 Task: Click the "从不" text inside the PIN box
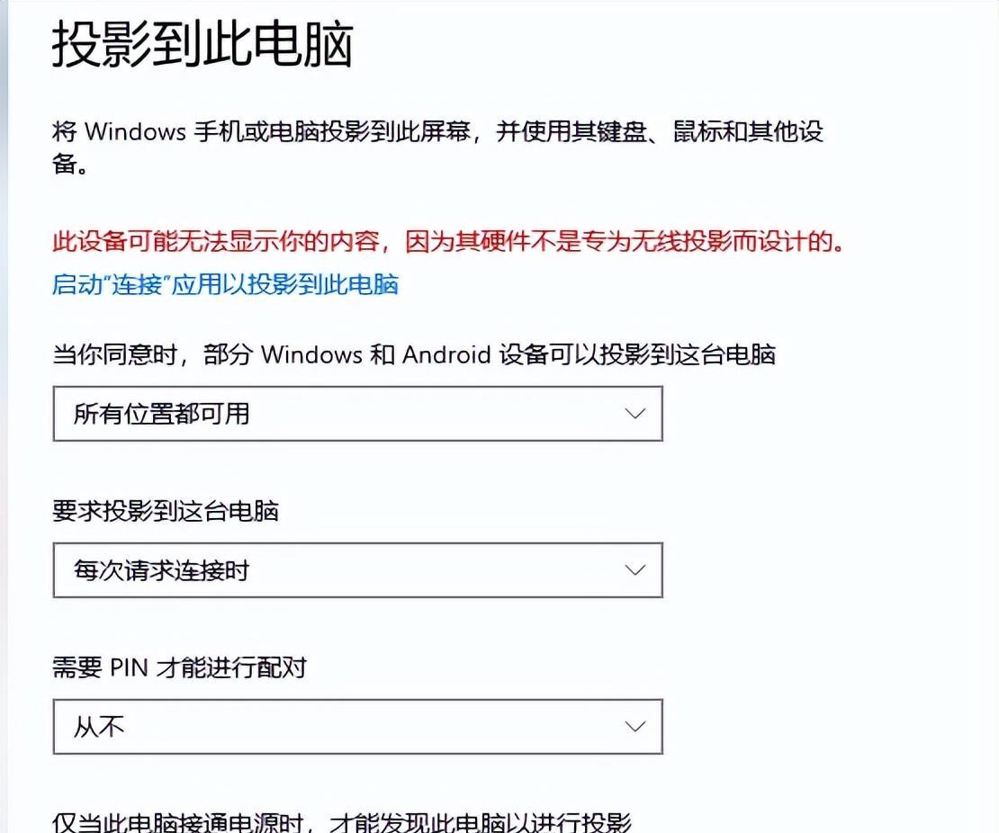tap(99, 727)
